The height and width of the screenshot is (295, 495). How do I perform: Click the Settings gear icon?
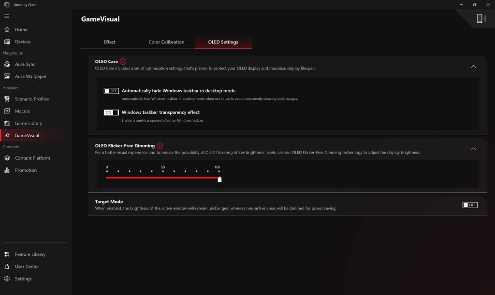pyautogui.click(x=7, y=279)
